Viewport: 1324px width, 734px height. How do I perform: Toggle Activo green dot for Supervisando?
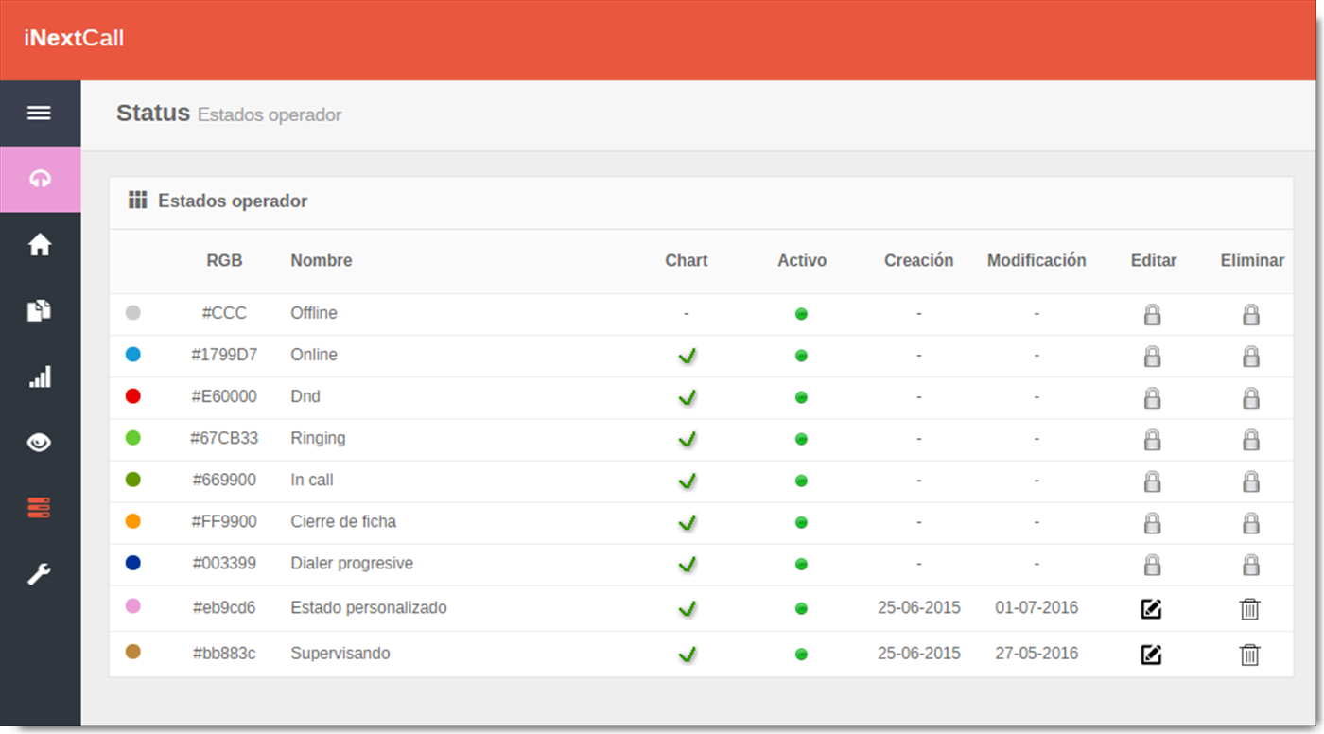pos(801,654)
